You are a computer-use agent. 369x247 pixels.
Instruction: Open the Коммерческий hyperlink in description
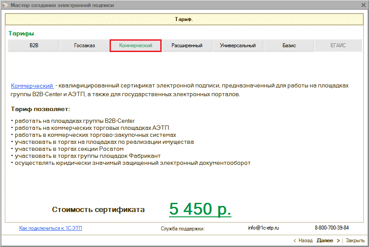click(32, 86)
